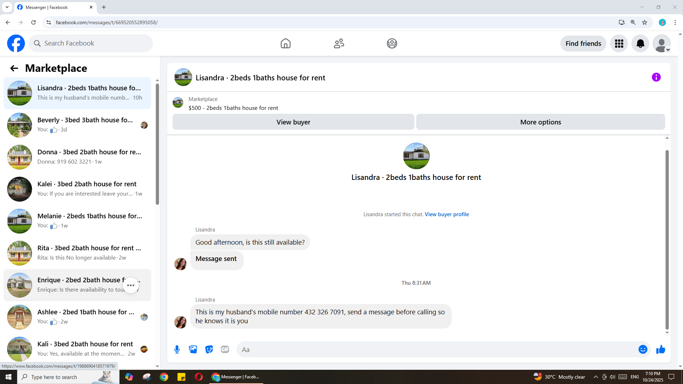Send a thumbs-up like
683x384 pixels.
pyautogui.click(x=661, y=350)
